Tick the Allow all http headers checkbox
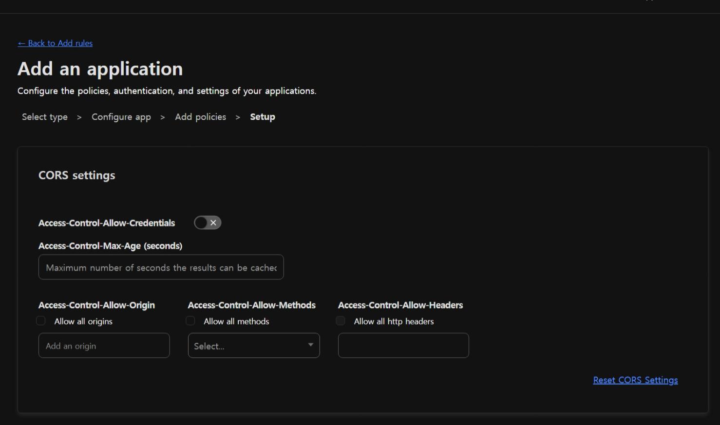 pos(341,321)
